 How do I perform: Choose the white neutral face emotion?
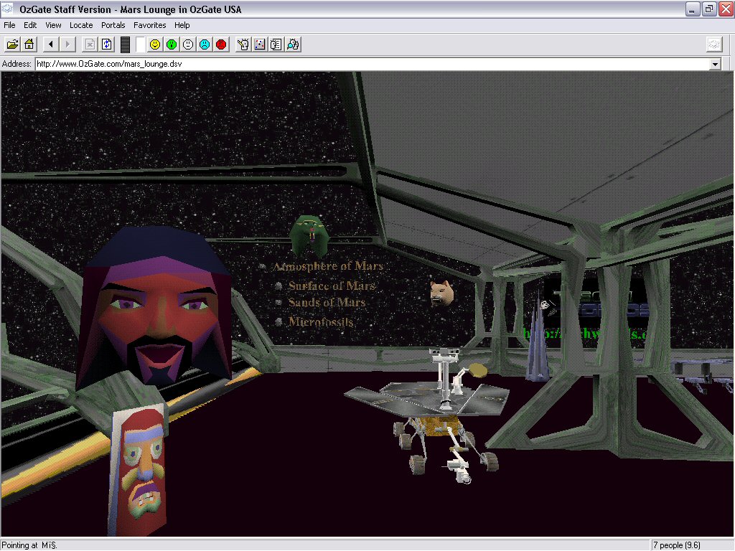(188, 44)
